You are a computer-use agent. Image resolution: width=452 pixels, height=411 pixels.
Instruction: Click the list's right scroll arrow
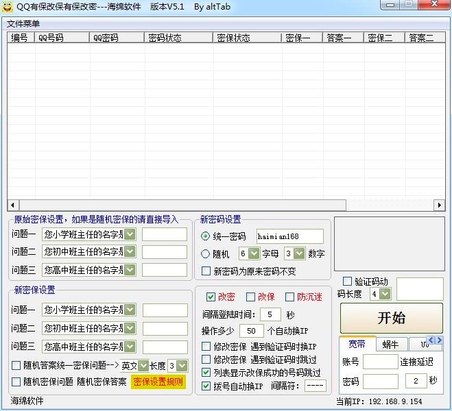point(439,206)
